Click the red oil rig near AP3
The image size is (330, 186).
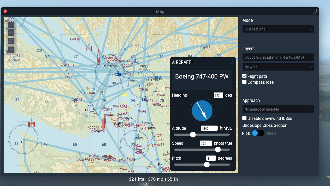[x=89, y=47]
